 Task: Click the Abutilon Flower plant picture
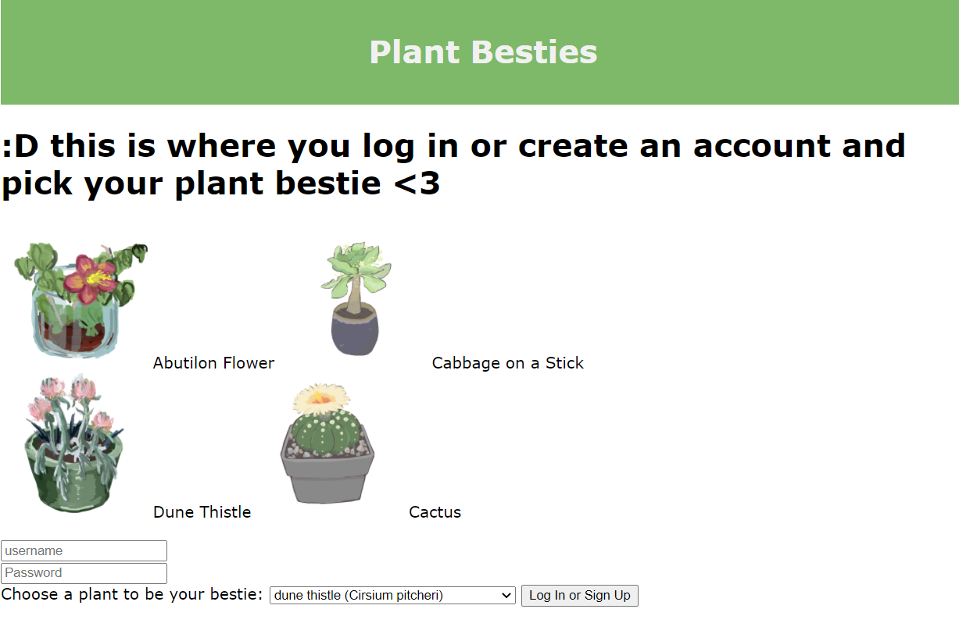tap(78, 300)
